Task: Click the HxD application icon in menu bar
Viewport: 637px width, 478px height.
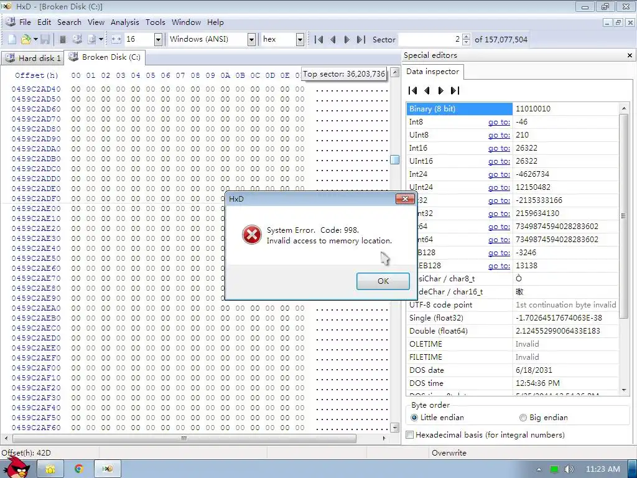Action: coord(11,22)
